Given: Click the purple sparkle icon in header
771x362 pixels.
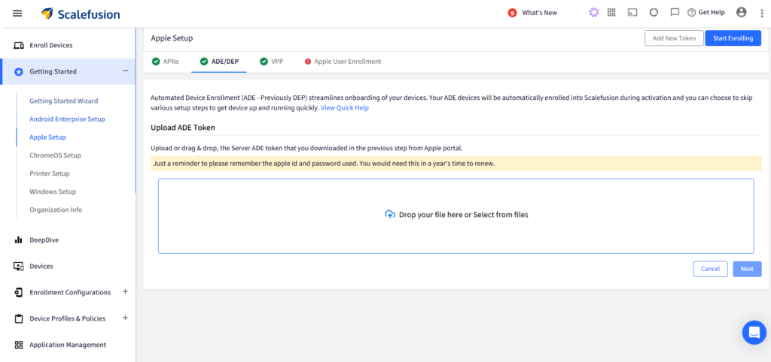Looking at the screenshot, I should pyautogui.click(x=594, y=13).
